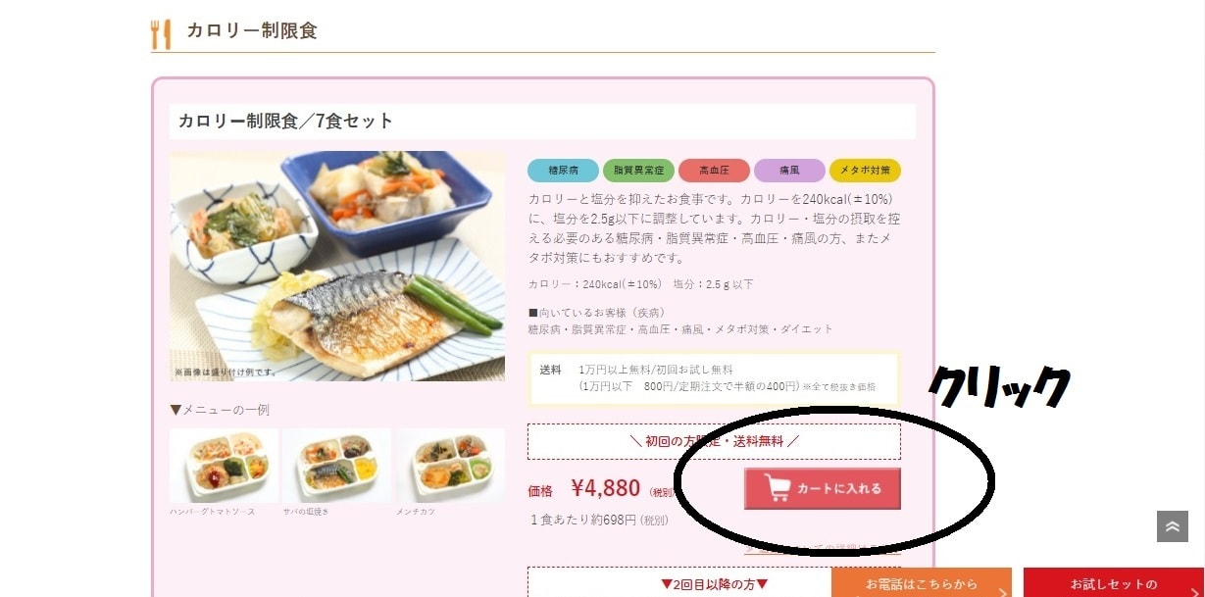Image resolution: width=1205 pixels, height=597 pixels.
Task: Select the 痛風 purple tag
Action: pyautogui.click(x=789, y=171)
